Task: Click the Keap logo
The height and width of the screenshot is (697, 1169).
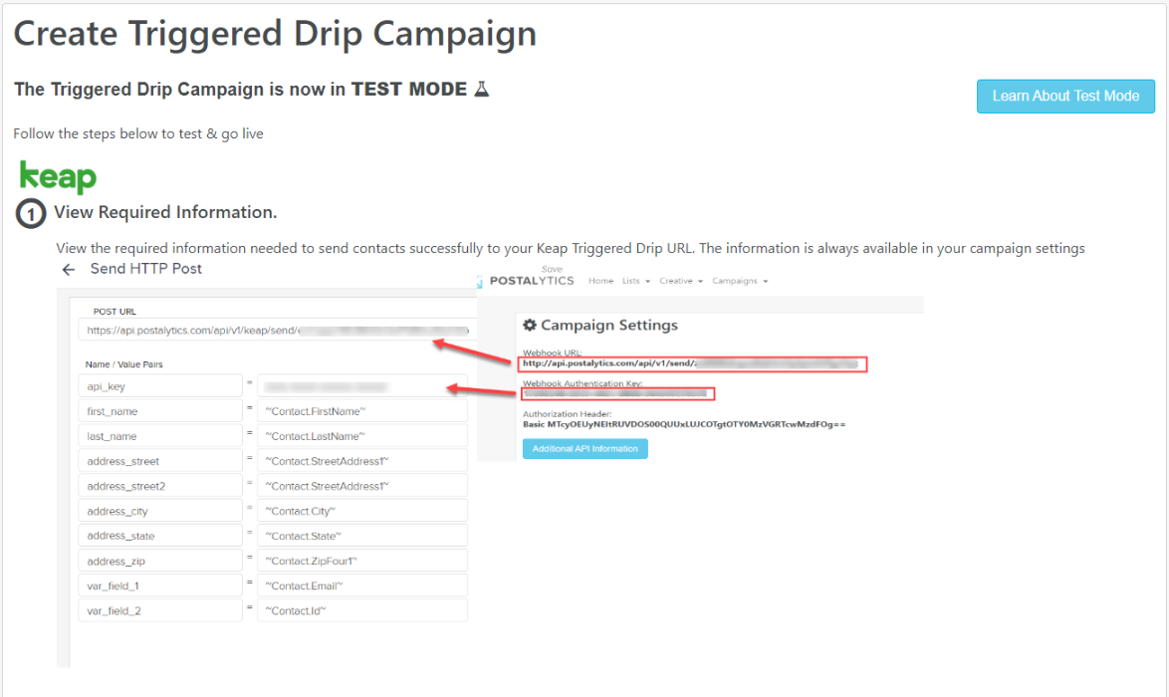Action: pos(58,176)
